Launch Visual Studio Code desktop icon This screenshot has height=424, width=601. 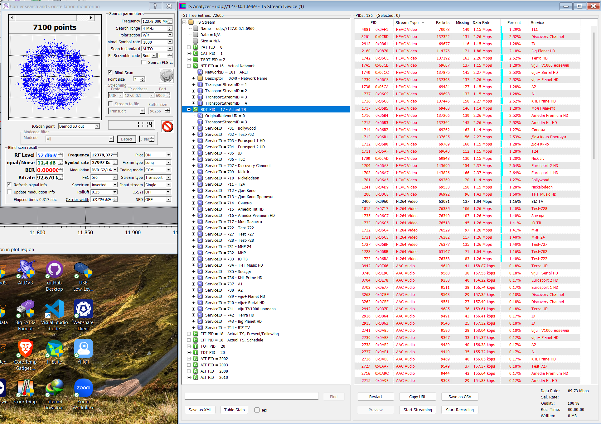point(54,316)
